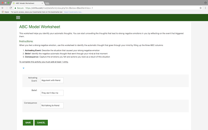Open a new browser tab
Viewport: 208px width, 130px height.
coord(47,4)
